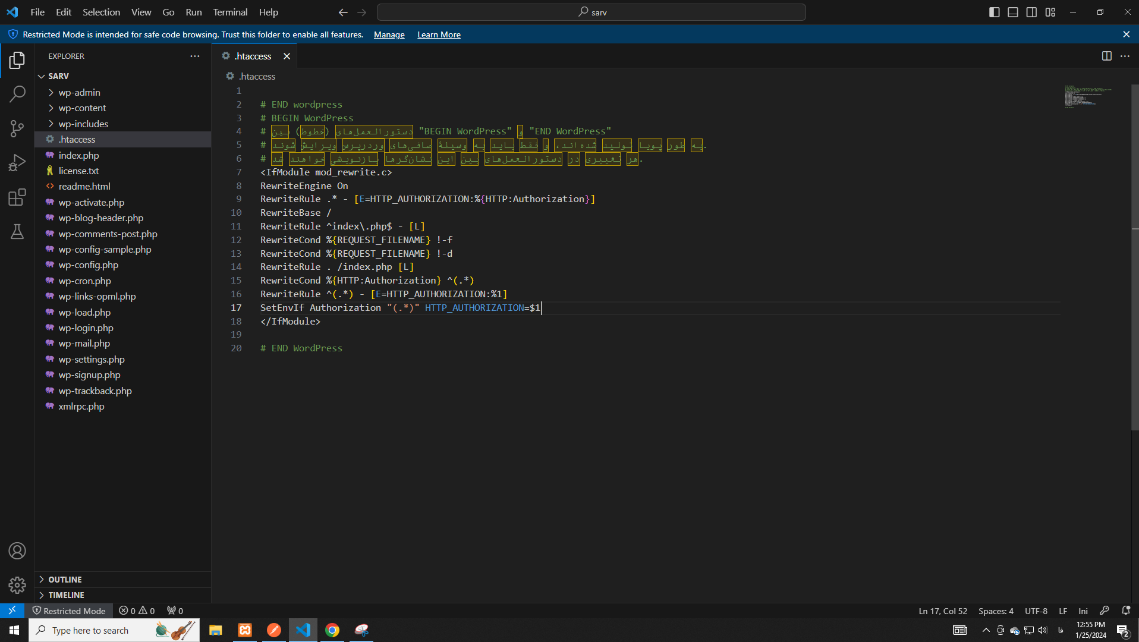Viewport: 1139px width, 642px height.
Task: Open editor More Actions ellipsis menu
Action: pyautogui.click(x=1125, y=56)
